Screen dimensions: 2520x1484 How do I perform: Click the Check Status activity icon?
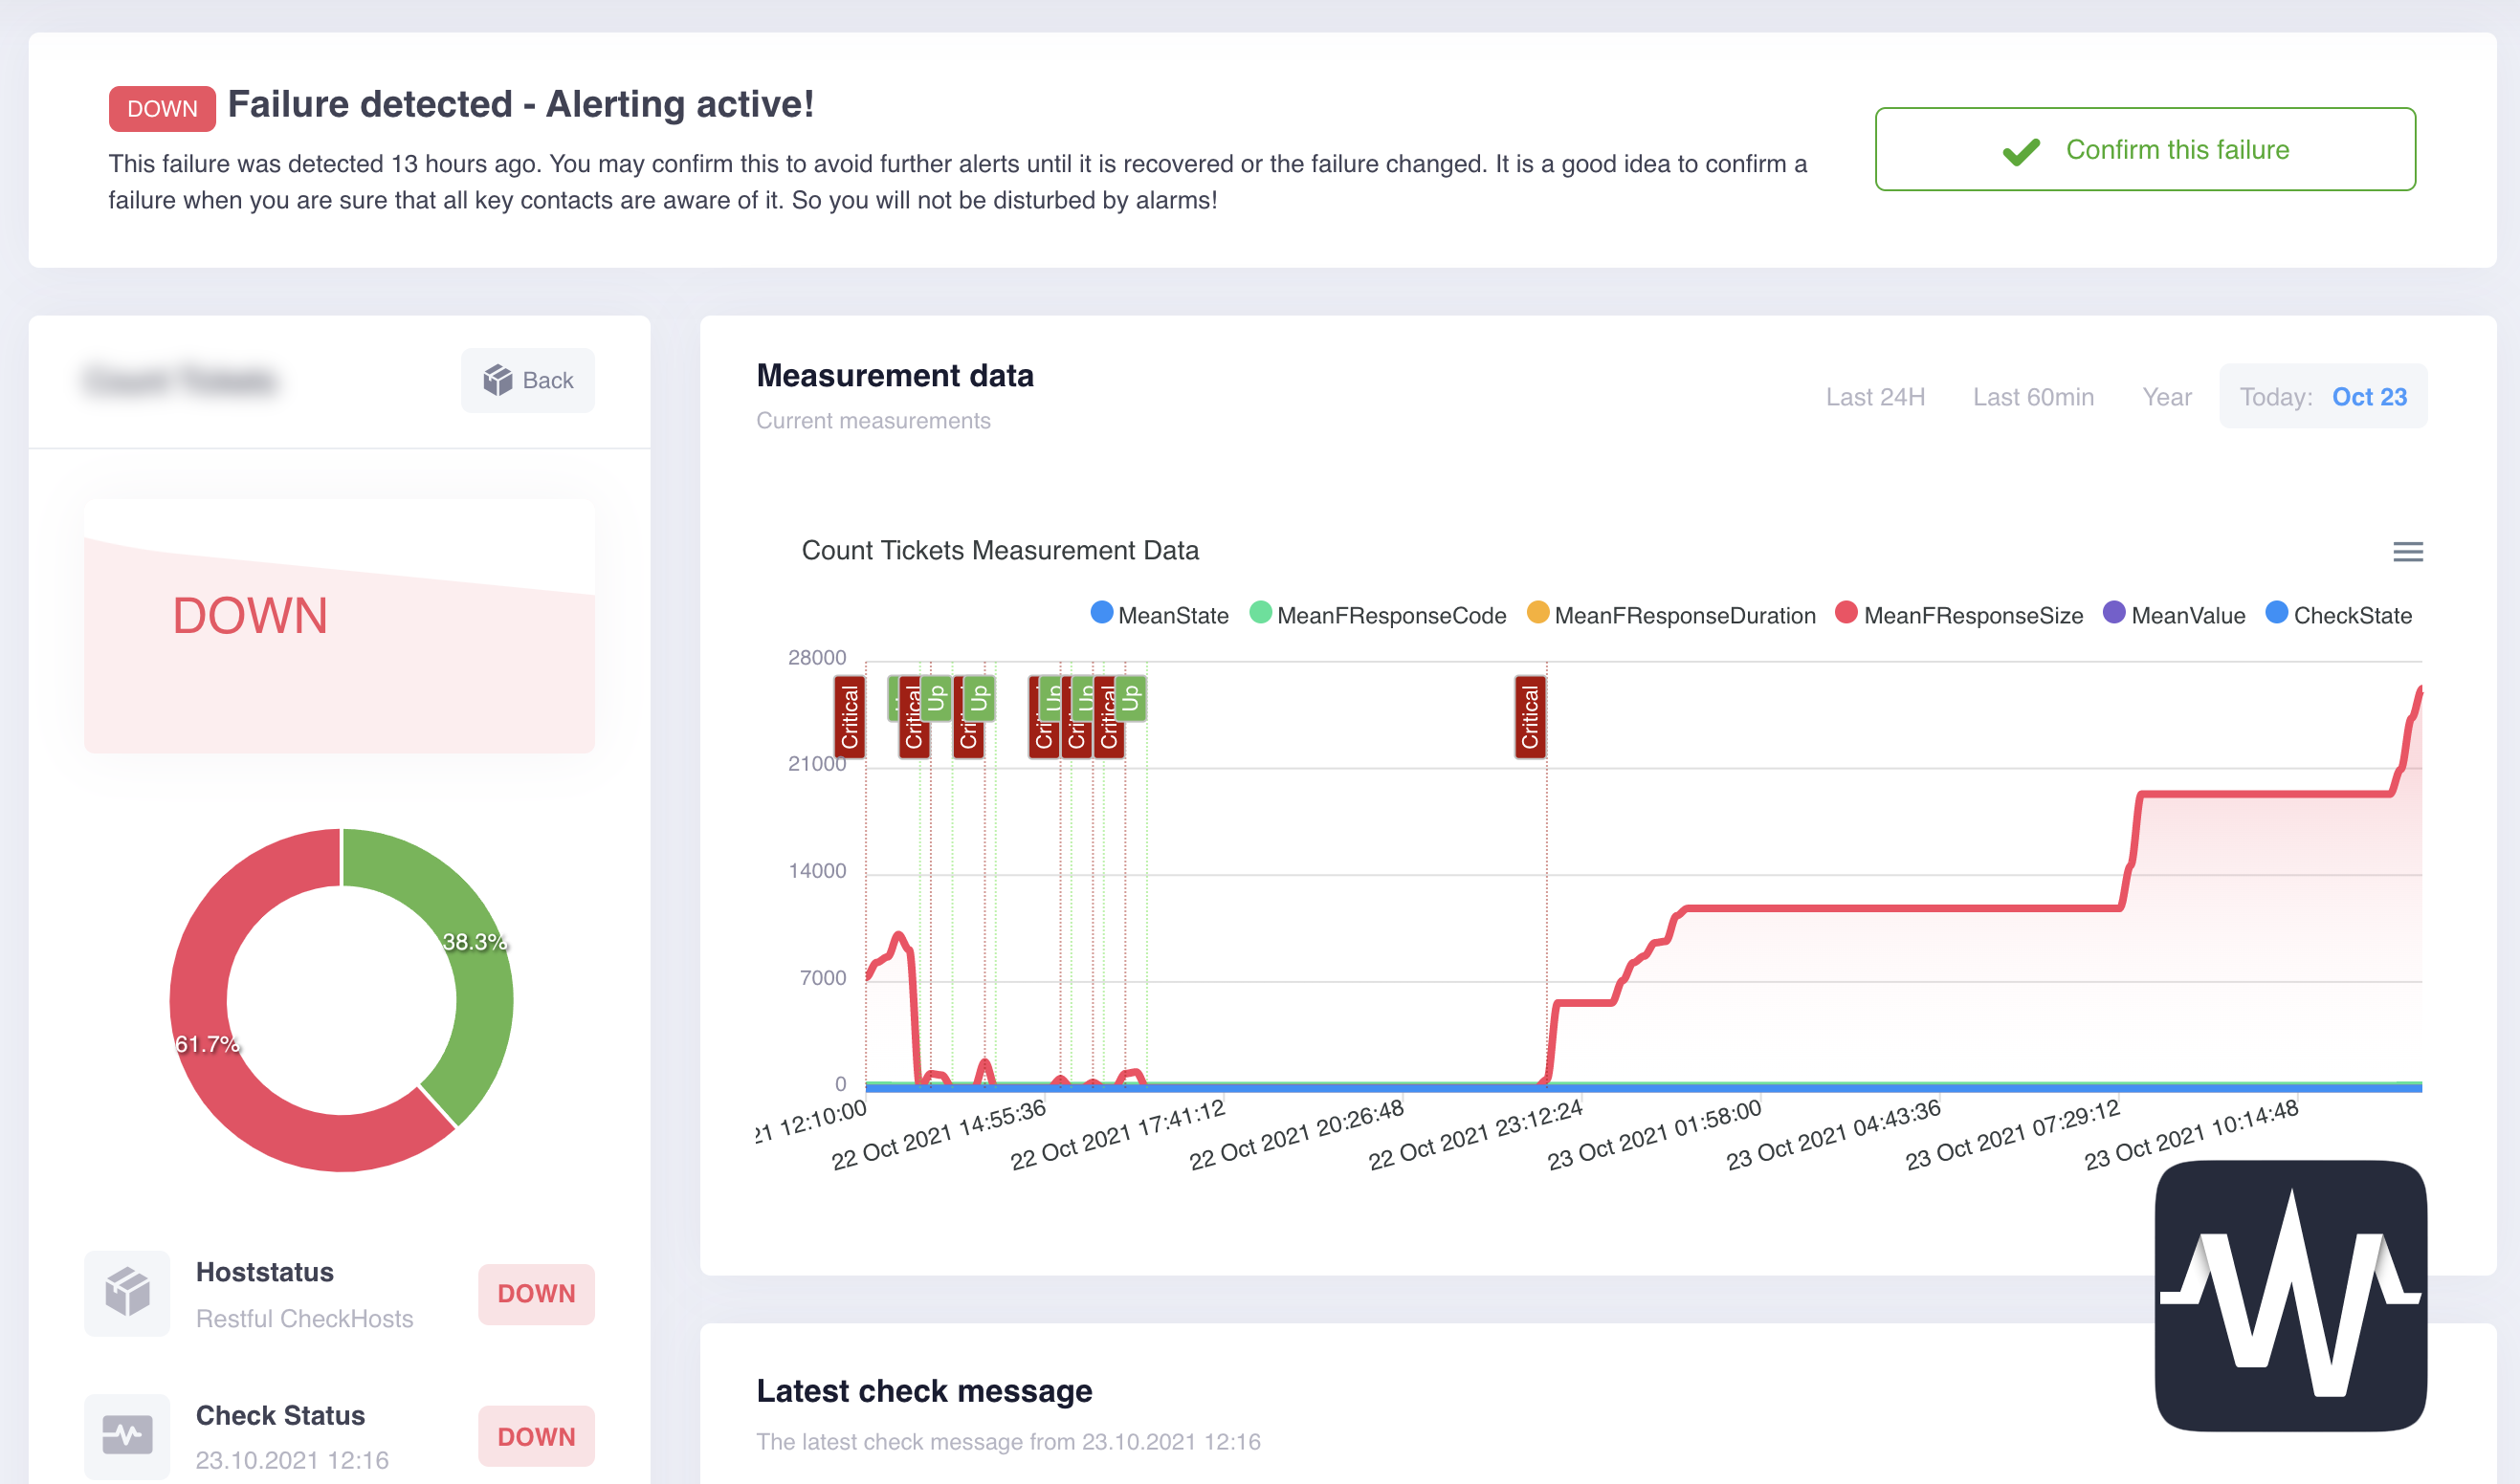pyautogui.click(x=127, y=1436)
